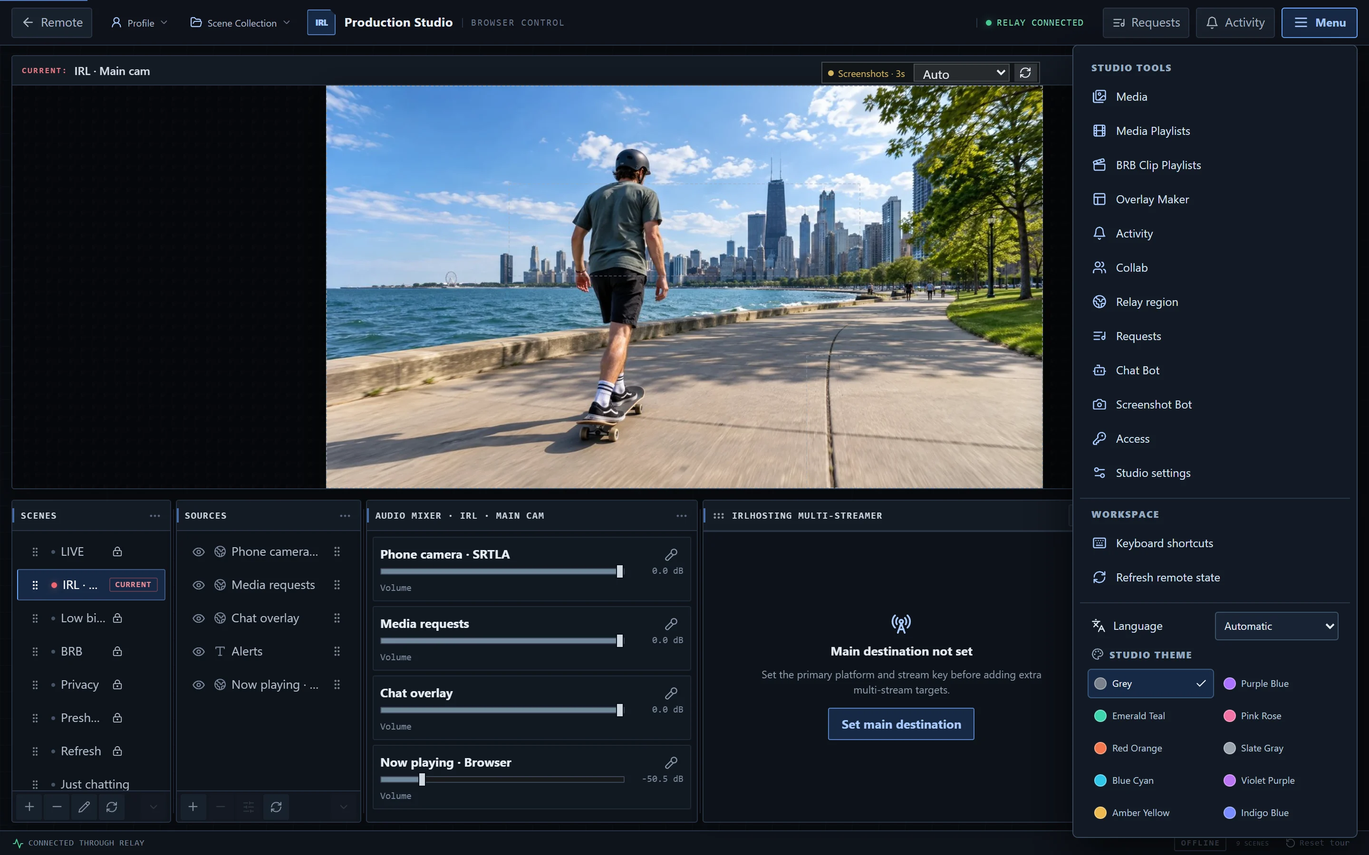This screenshot has height=855, width=1369.
Task: Refresh the scenes list icon
Action: [x=111, y=807]
